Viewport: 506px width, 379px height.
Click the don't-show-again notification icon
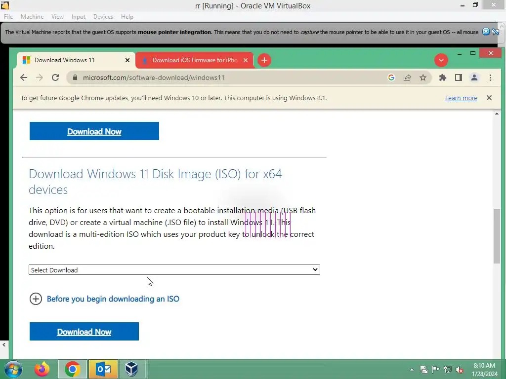click(495, 32)
